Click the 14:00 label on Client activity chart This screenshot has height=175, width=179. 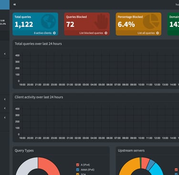pos(173,138)
